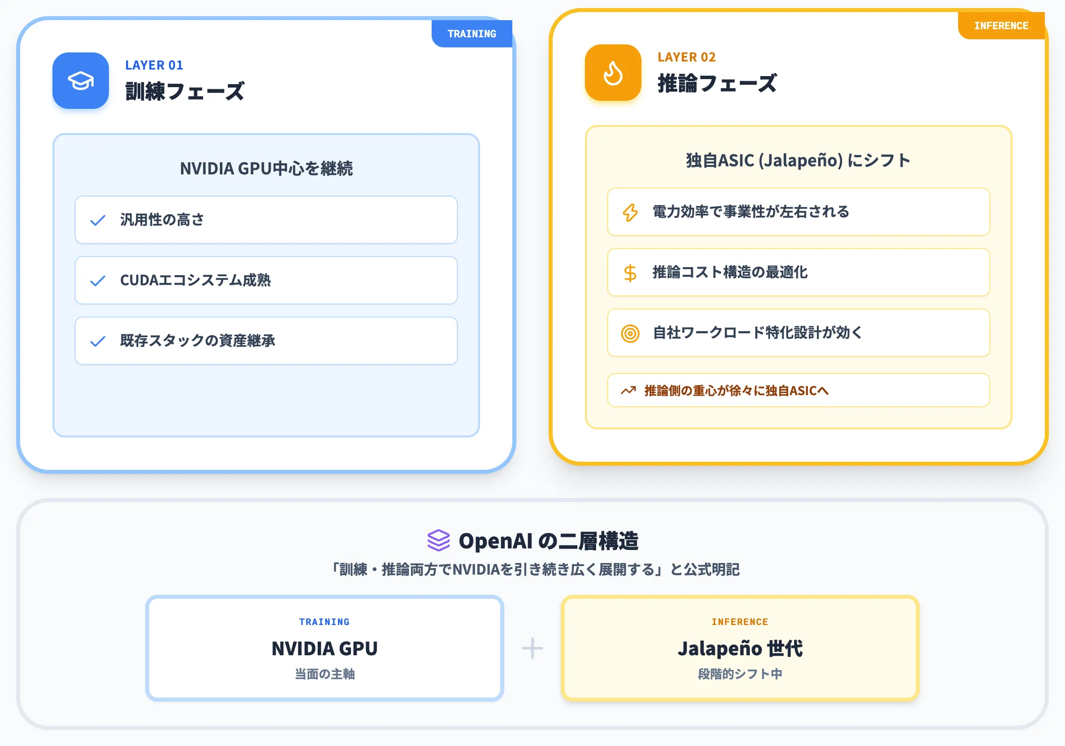
Task: Open the Jalapeño 世代 summary card
Action: [740, 648]
